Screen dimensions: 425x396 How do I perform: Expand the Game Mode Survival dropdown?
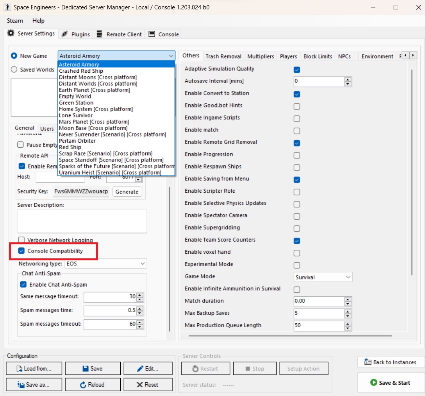click(x=323, y=277)
